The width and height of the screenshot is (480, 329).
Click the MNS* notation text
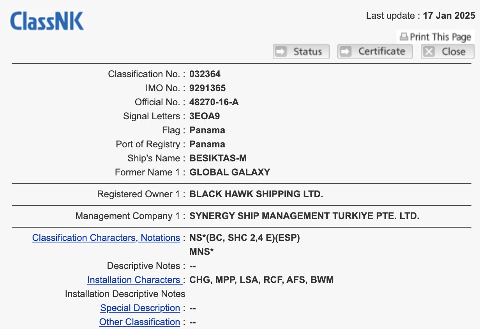(x=201, y=252)
